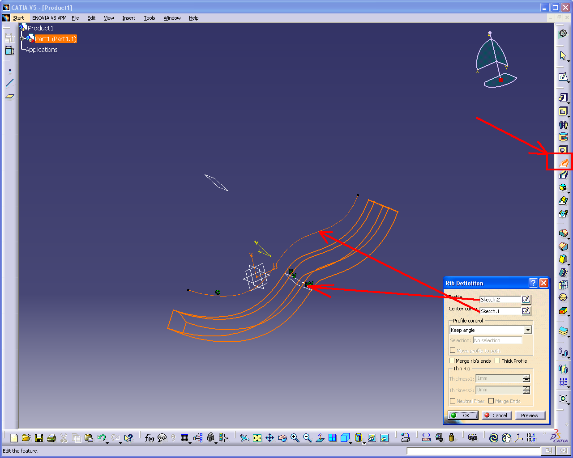Click sketch icon next to Sketch.2 profile
Viewport: 573px width, 458px height.
click(x=526, y=299)
